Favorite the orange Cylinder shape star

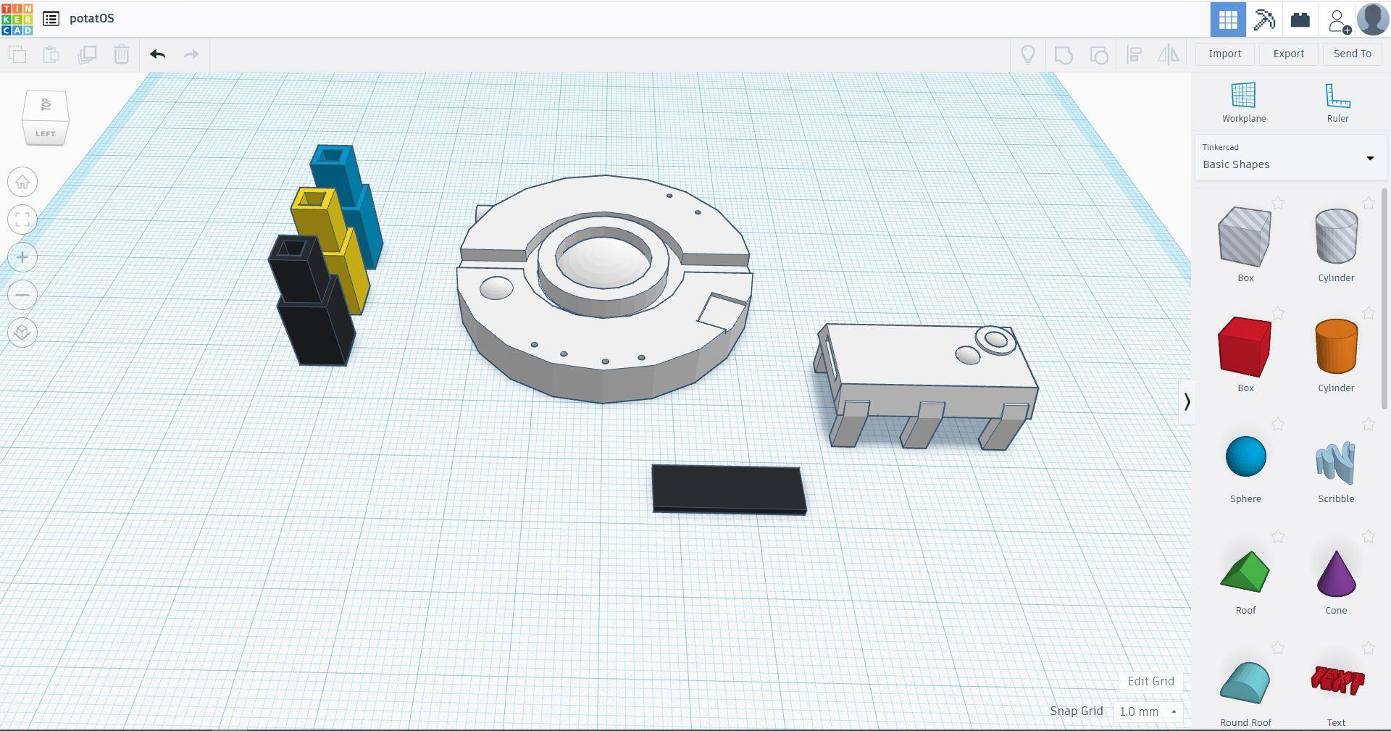(x=1368, y=314)
